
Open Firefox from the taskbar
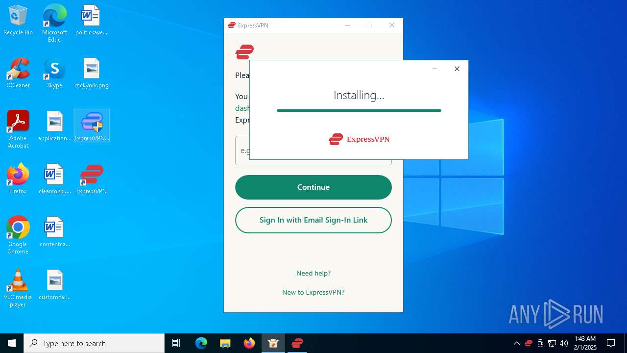point(249,343)
